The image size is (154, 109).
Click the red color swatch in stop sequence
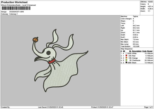[126, 56]
